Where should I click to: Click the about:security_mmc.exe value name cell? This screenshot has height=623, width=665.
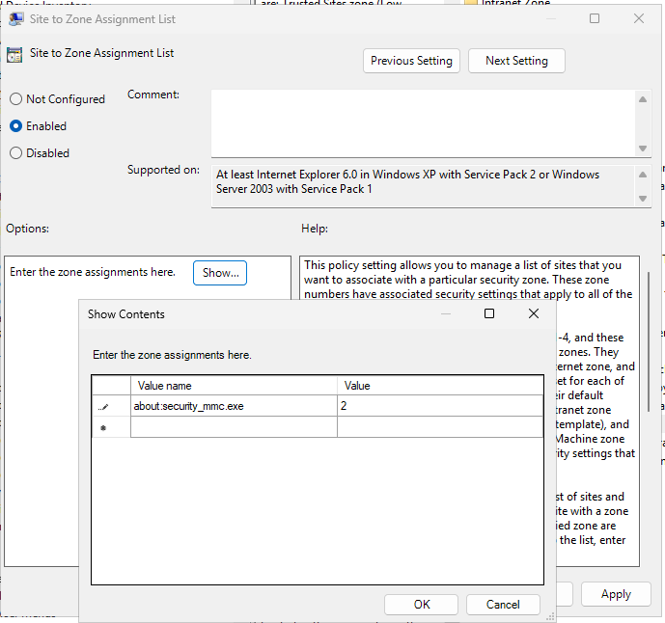click(234, 407)
